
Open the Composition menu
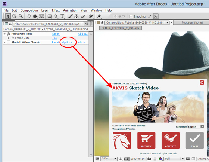[29, 10]
